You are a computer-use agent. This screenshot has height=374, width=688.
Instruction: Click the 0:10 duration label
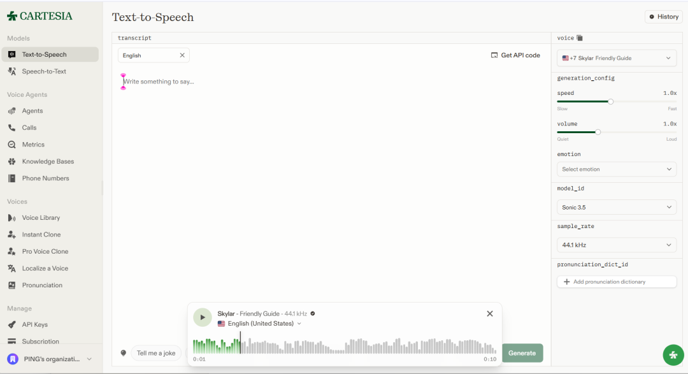490,359
